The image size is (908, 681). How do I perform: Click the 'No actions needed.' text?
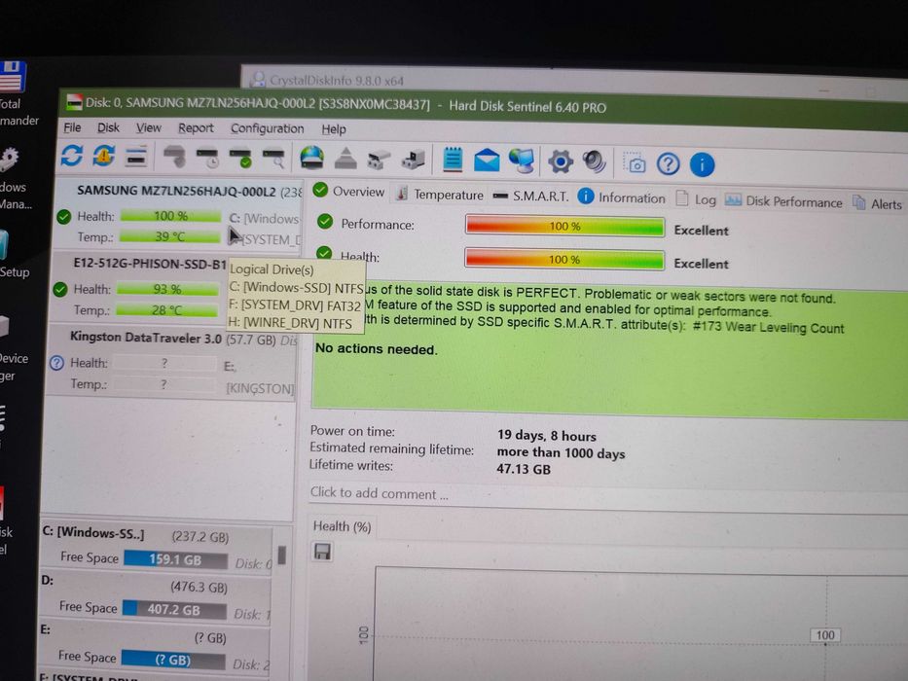(x=377, y=349)
